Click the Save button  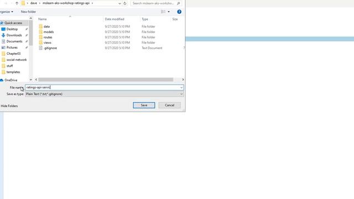[x=144, y=105]
